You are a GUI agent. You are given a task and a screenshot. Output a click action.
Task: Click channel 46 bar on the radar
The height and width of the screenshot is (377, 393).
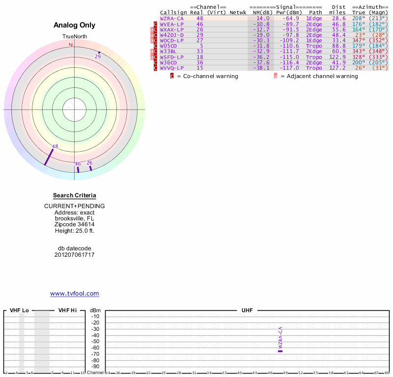(x=78, y=169)
